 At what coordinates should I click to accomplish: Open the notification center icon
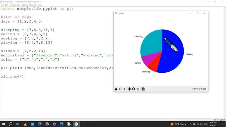point(221,124)
